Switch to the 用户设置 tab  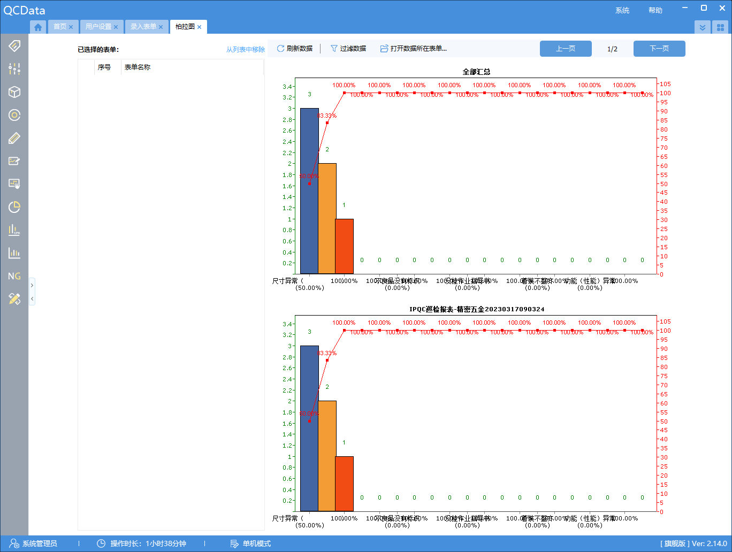point(98,27)
